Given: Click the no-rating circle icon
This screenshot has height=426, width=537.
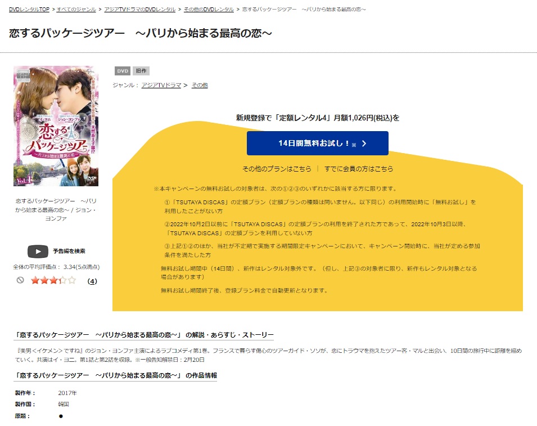Looking at the screenshot, I should (x=20, y=280).
